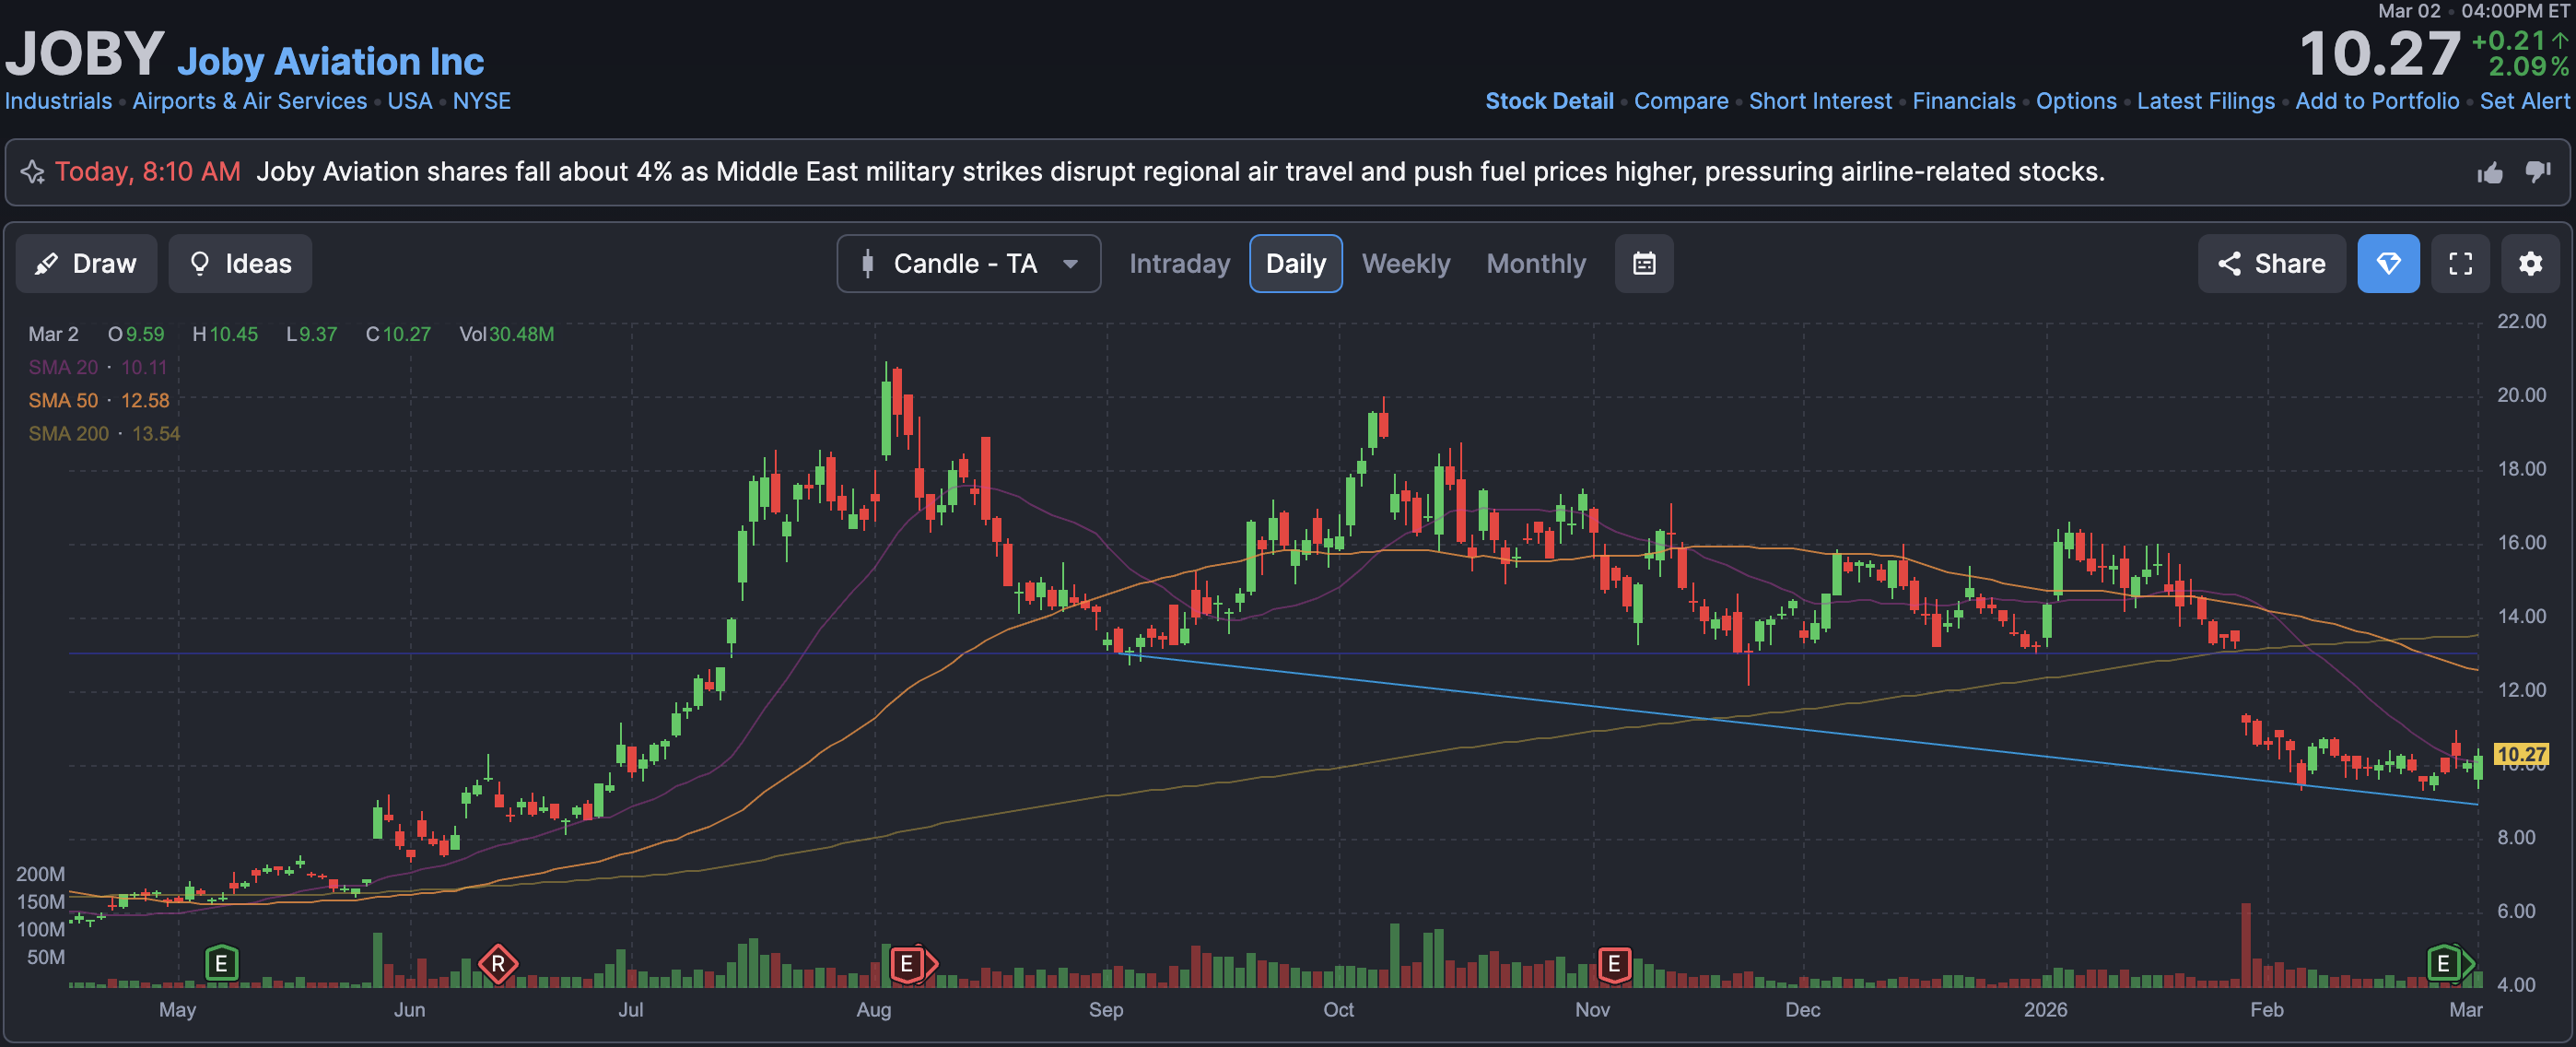This screenshot has height=1047, width=2576.
Task: Click the Ideas button
Action: [x=240, y=264]
